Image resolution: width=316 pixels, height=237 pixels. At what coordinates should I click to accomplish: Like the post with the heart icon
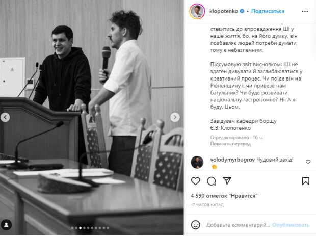[195, 181]
